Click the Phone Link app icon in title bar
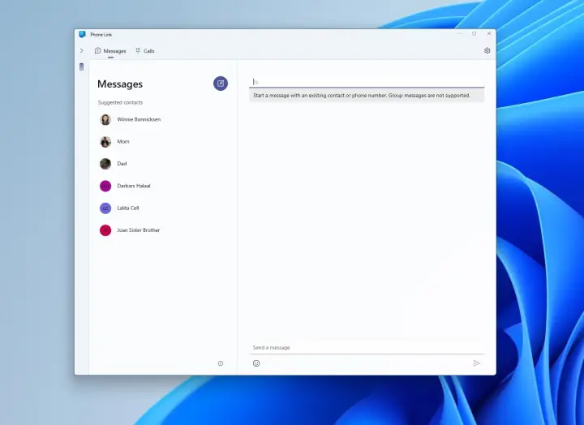Screen dimensions: 584x425 [82, 34]
